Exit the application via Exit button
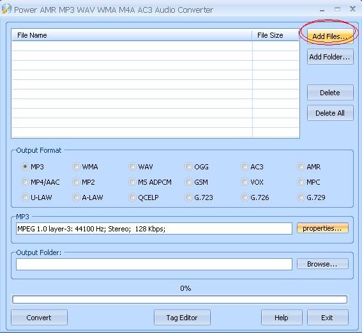This screenshot has height=333, width=362. [328, 318]
